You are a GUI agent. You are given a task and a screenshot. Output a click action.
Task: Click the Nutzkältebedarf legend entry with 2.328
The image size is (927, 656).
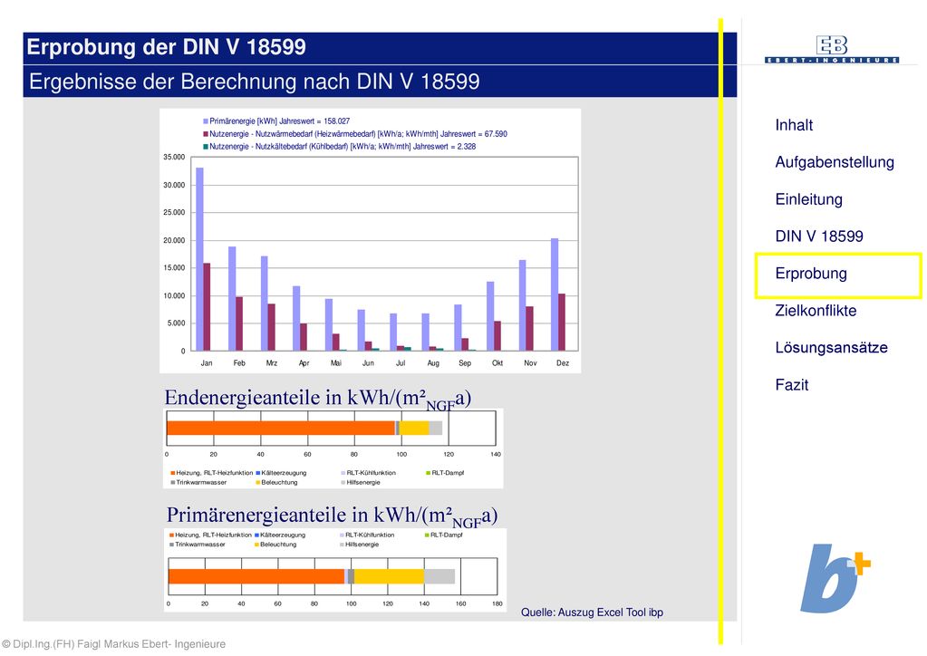point(339,147)
